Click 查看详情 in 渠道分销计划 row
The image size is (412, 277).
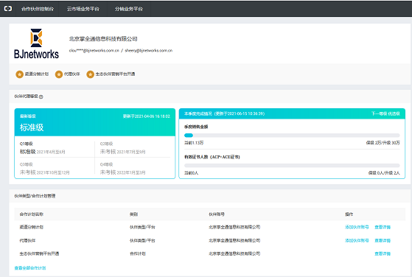coord(383,227)
